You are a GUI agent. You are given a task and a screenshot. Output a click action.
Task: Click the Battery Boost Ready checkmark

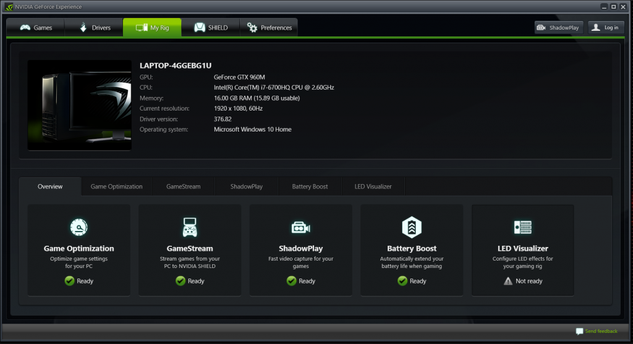tap(402, 280)
